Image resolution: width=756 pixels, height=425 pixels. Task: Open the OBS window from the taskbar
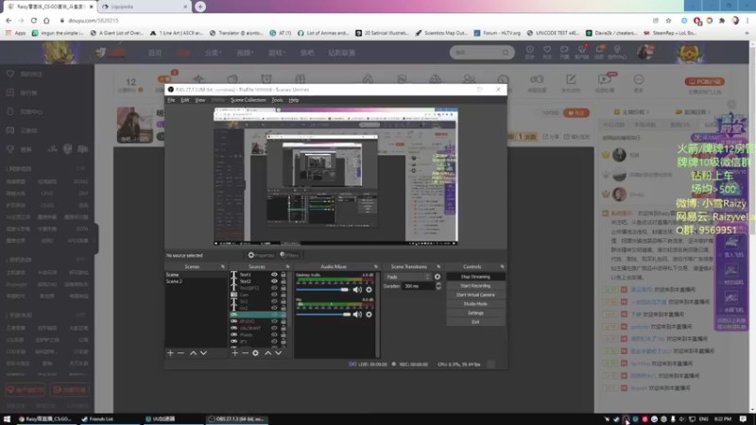pyautogui.click(x=237, y=419)
